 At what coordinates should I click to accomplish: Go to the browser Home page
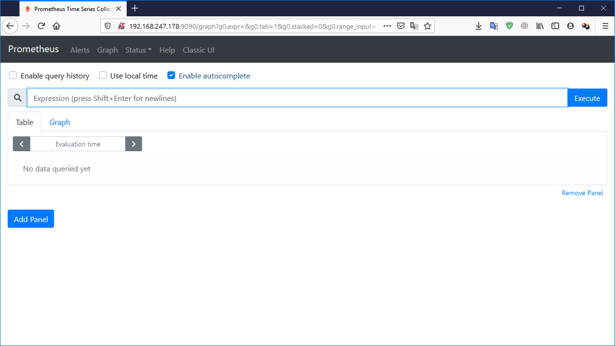click(x=56, y=26)
